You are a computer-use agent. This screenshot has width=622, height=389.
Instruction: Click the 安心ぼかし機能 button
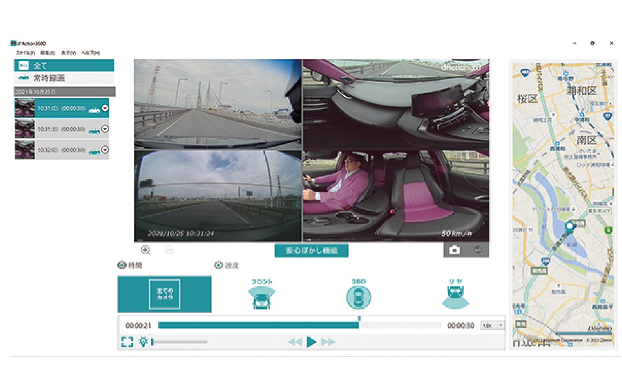(x=311, y=251)
